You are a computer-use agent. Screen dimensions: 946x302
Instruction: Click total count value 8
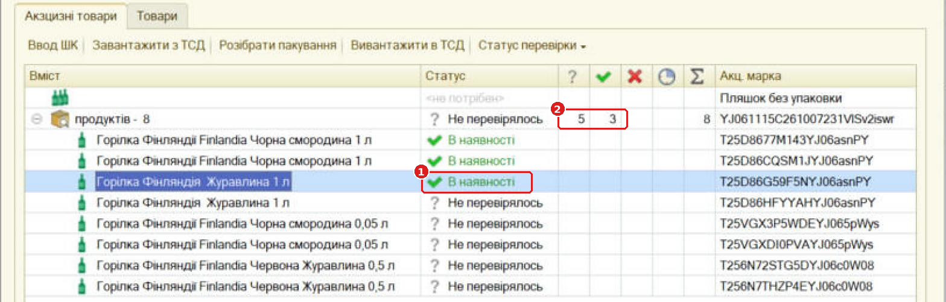click(706, 119)
